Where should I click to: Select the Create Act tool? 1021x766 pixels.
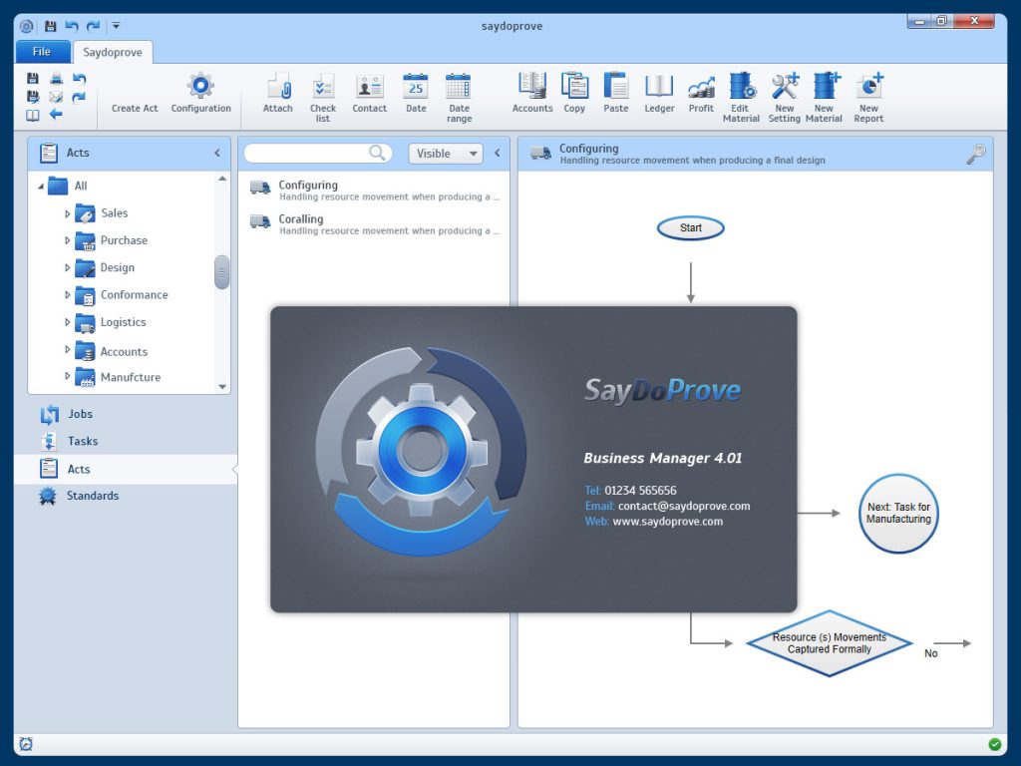[134, 95]
